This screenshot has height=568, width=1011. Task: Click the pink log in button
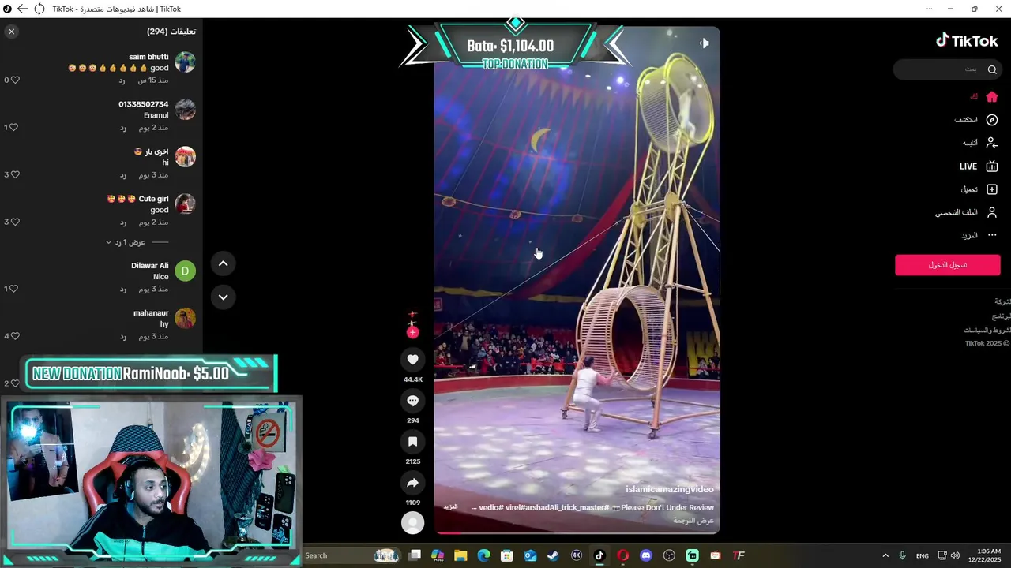[948, 265]
